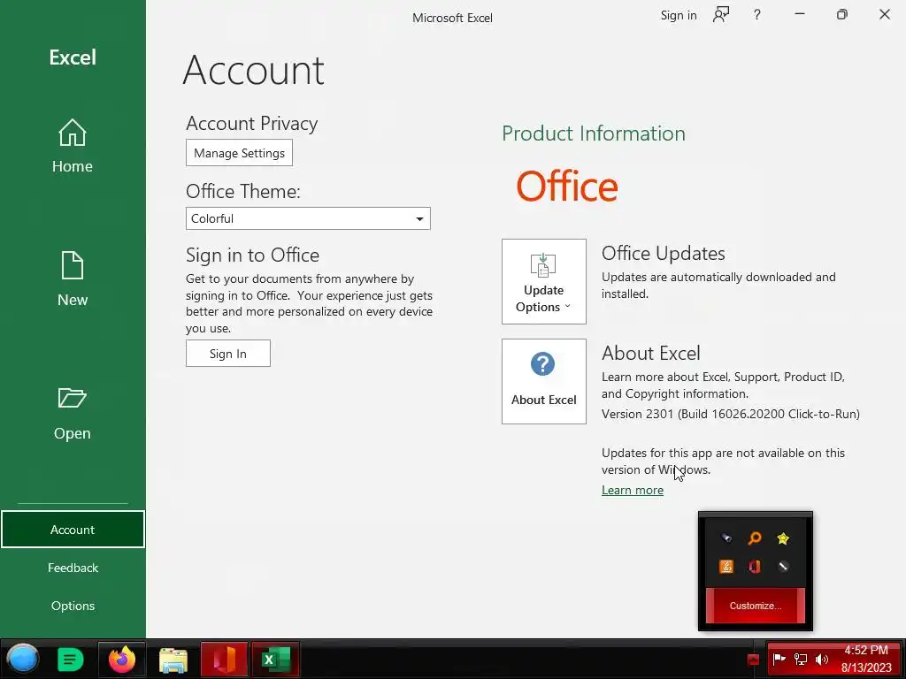Click the red Office tray icon

coord(755,567)
